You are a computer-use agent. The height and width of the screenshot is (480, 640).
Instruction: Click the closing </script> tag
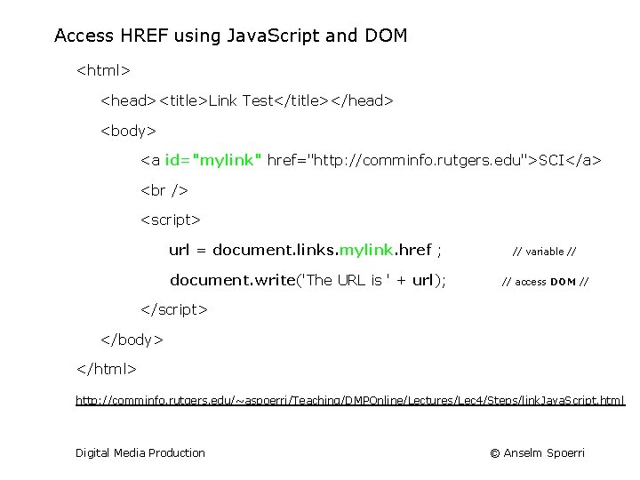point(174,310)
